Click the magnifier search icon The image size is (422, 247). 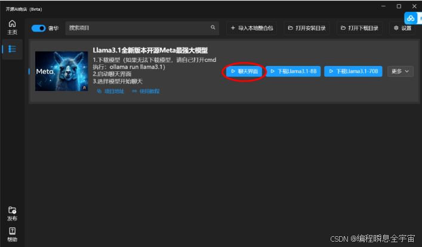[213, 27]
